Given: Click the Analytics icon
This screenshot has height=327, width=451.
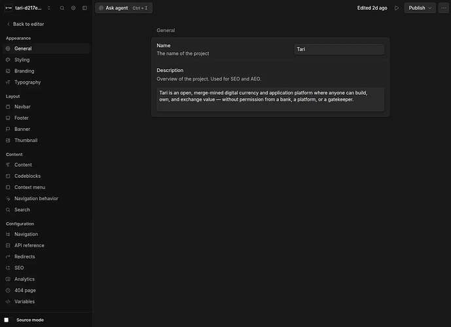Looking at the screenshot, I should [x=8, y=279].
